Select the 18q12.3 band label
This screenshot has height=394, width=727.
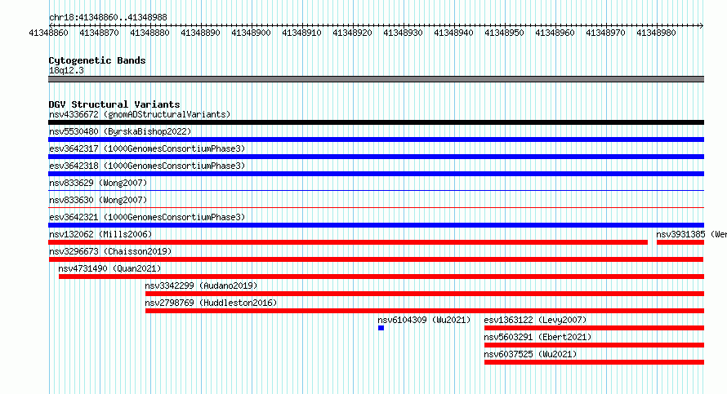66,70
